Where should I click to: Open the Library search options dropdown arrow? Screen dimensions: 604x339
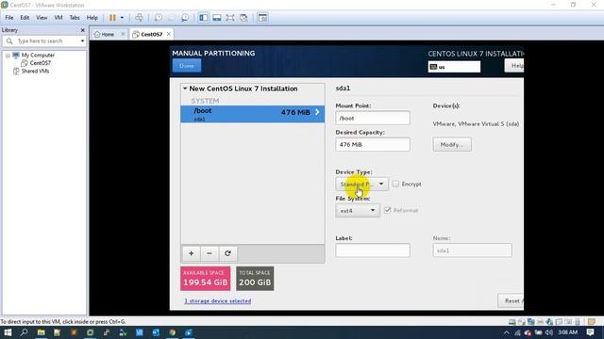tap(82, 40)
